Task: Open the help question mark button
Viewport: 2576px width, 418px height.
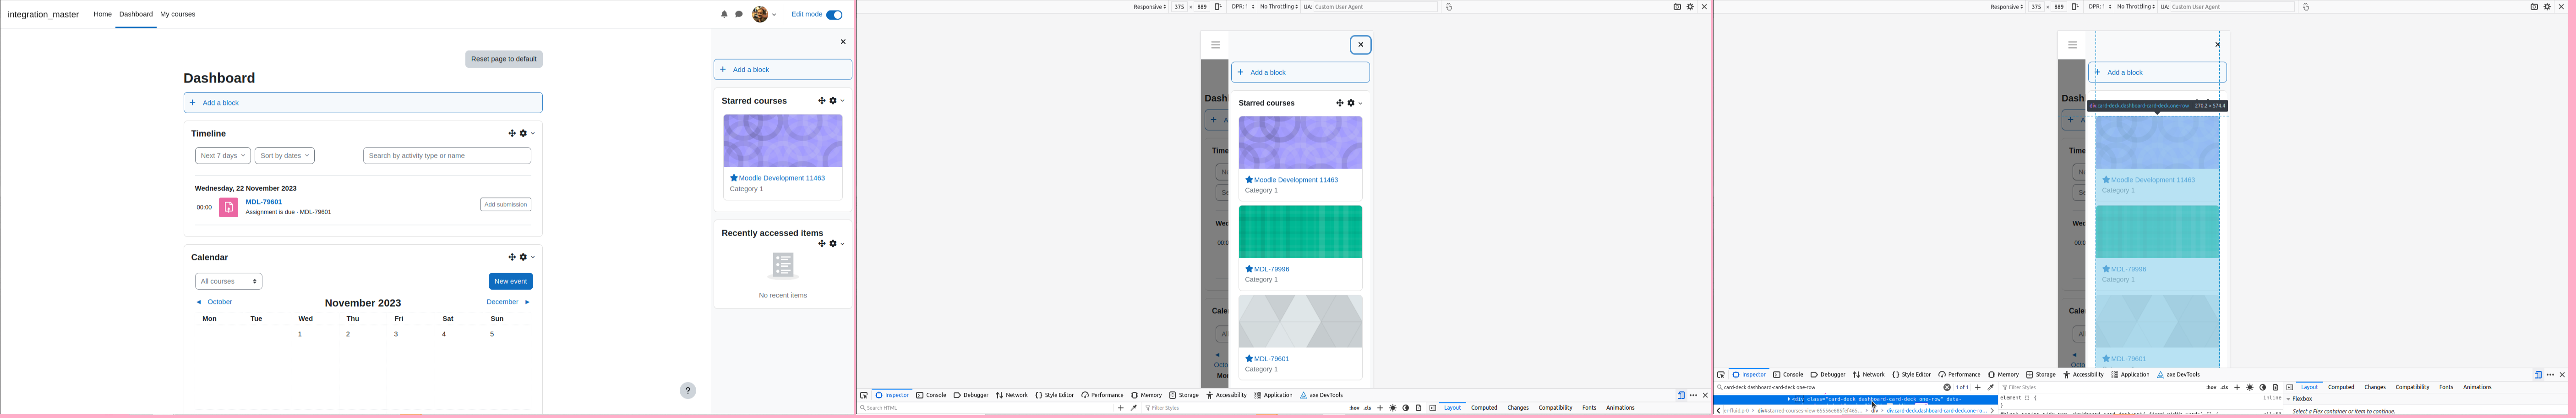Action: [x=688, y=391]
